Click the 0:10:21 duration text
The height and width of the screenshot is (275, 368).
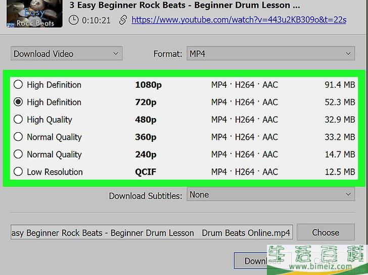click(96, 20)
